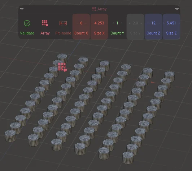Image resolution: width=192 pixels, height=171 pixels.
Task: Select the Array grid tool icon in panel
Action: pos(45,23)
